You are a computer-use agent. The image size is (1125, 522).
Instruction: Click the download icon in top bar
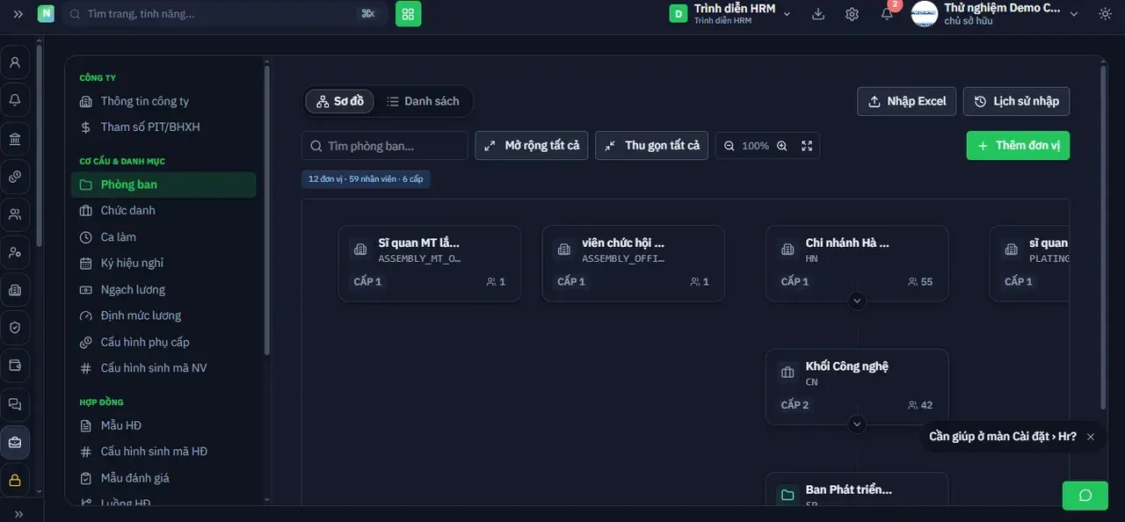point(818,14)
